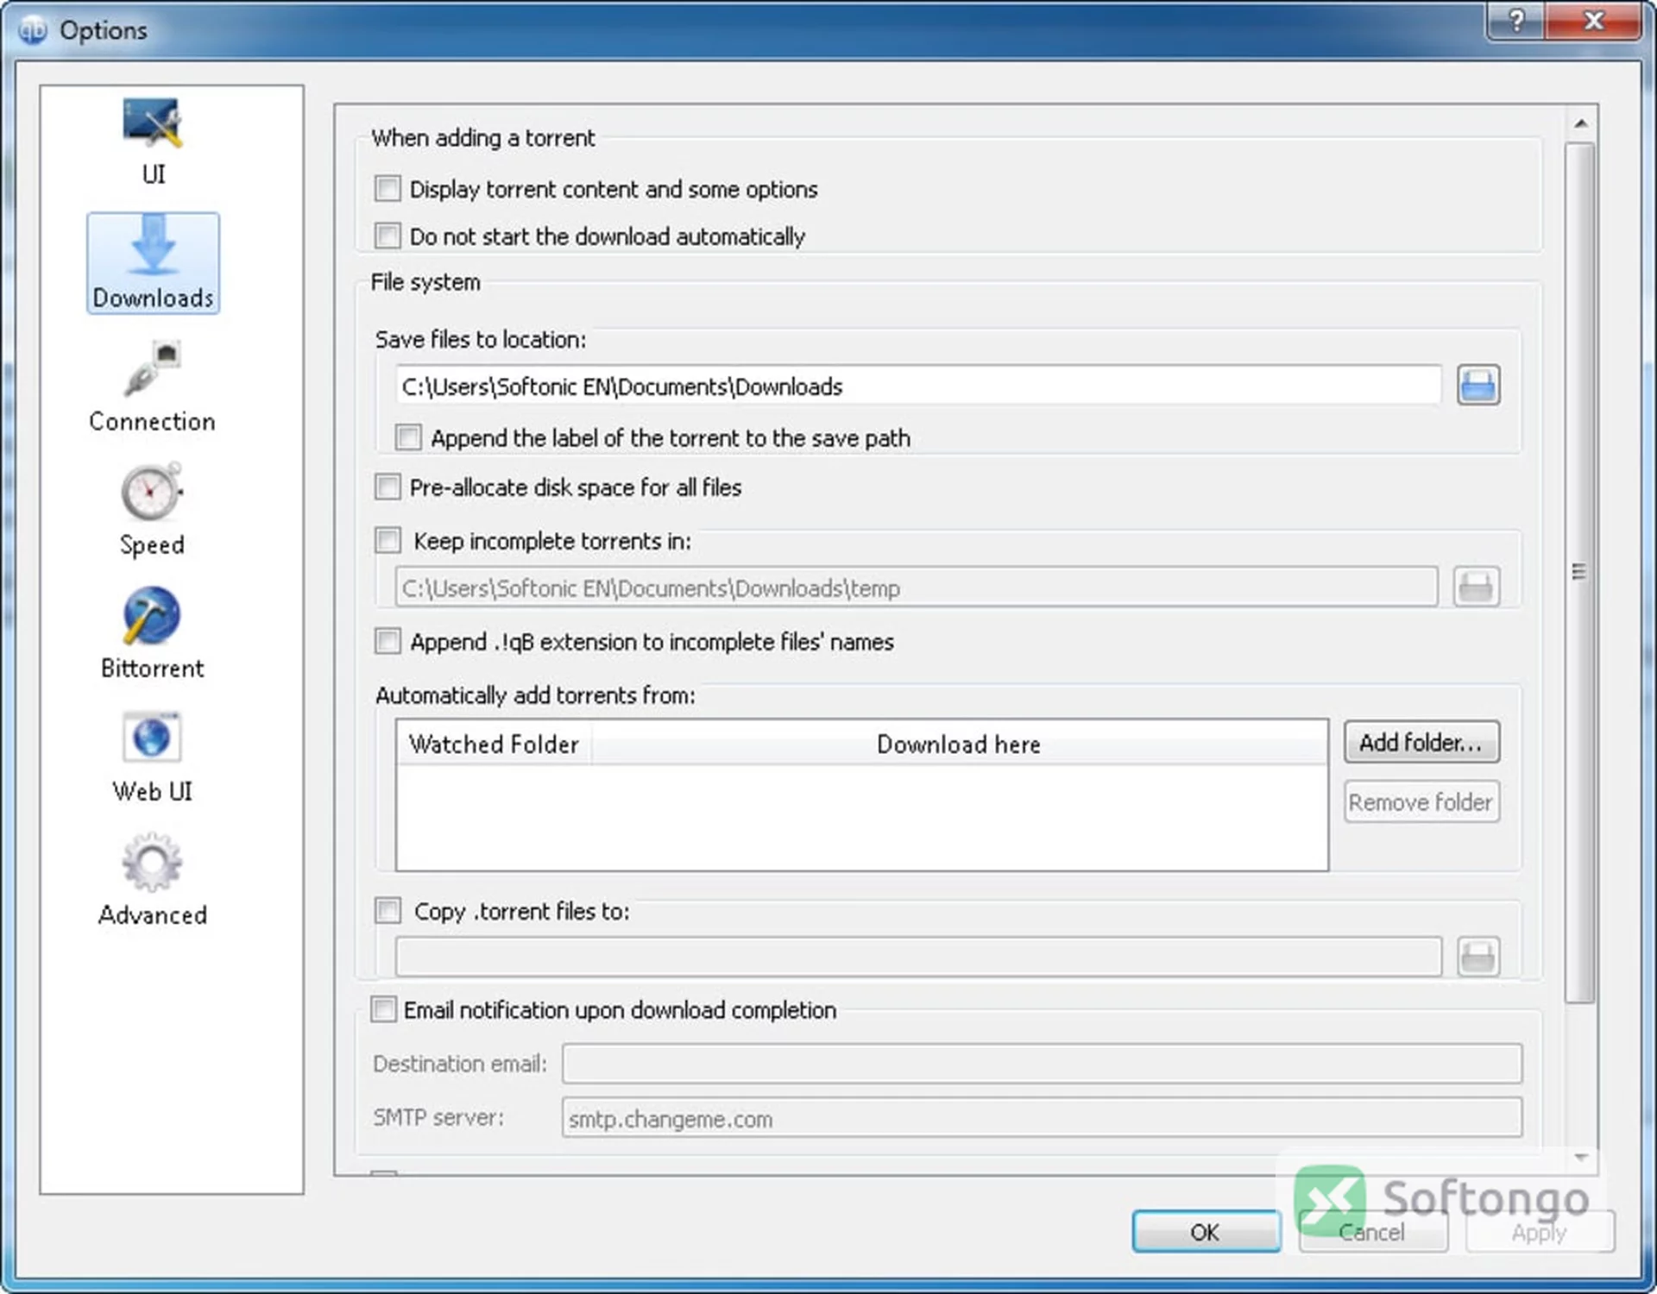Click the Add folder... button
The height and width of the screenshot is (1294, 1657).
(1421, 742)
